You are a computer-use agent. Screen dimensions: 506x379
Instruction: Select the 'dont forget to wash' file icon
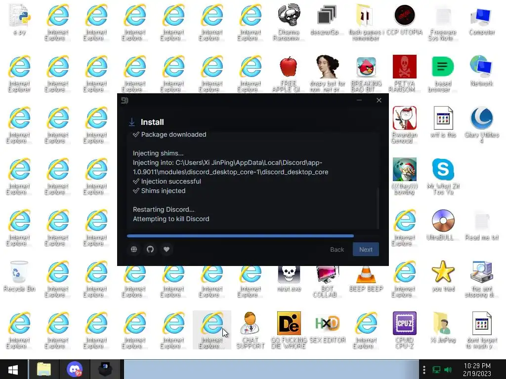point(481,330)
